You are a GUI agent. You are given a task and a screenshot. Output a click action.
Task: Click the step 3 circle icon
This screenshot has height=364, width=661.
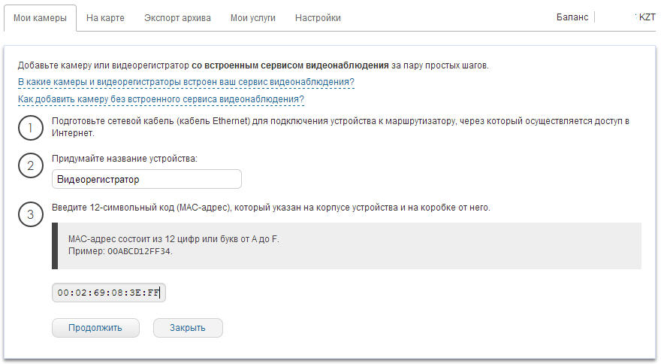coord(30,215)
